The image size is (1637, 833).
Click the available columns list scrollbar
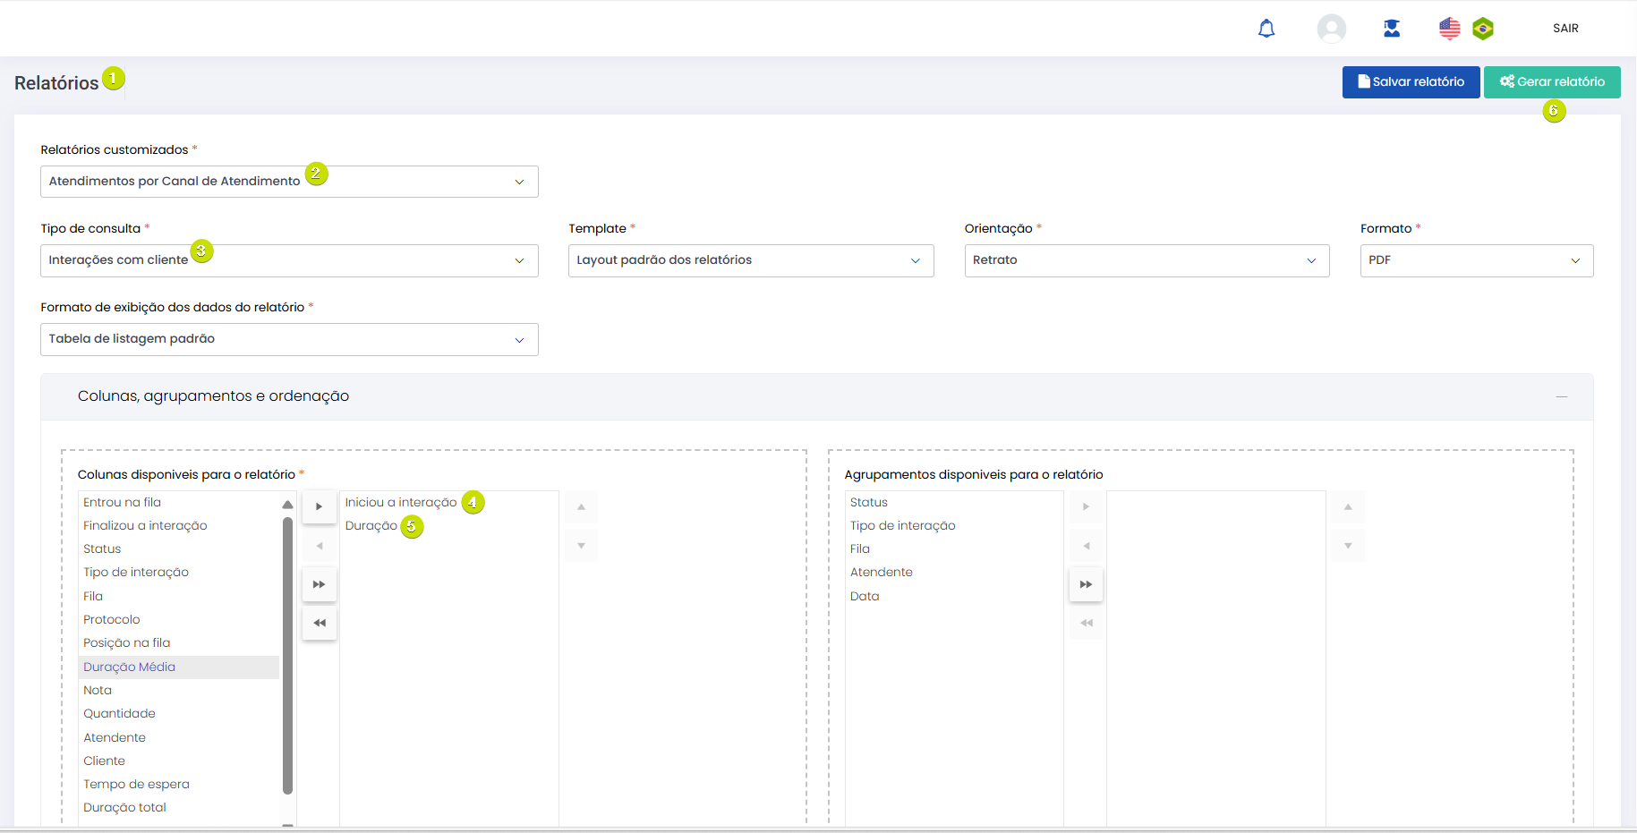287,655
